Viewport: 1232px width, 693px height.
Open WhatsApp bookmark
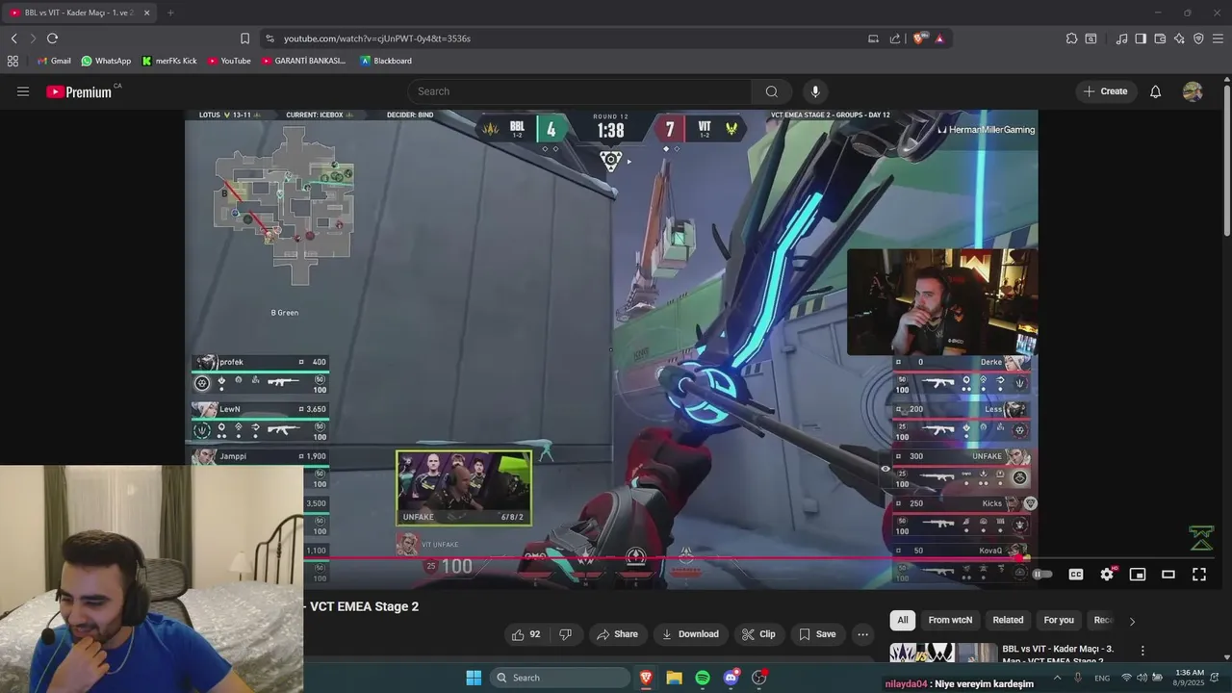click(x=106, y=61)
